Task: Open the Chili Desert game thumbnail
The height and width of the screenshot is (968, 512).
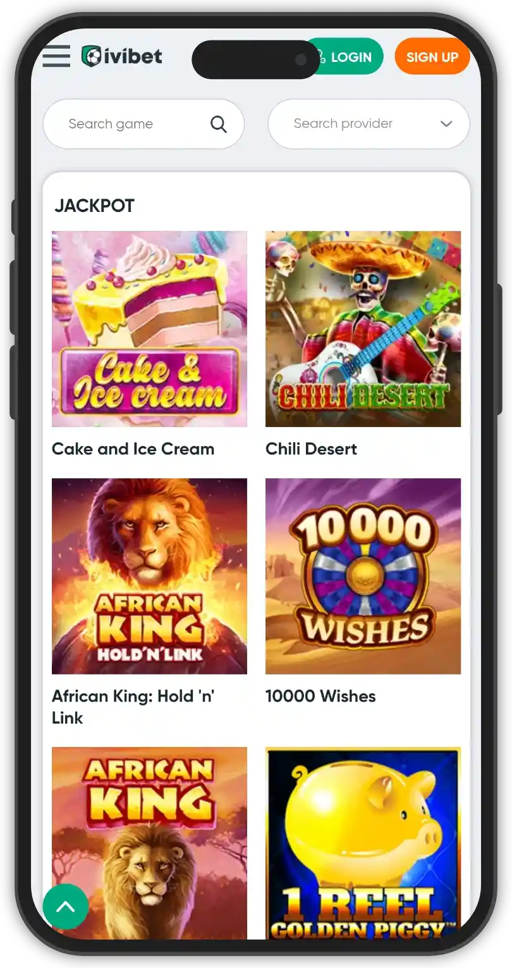Action: pyautogui.click(x=363, y=329)
